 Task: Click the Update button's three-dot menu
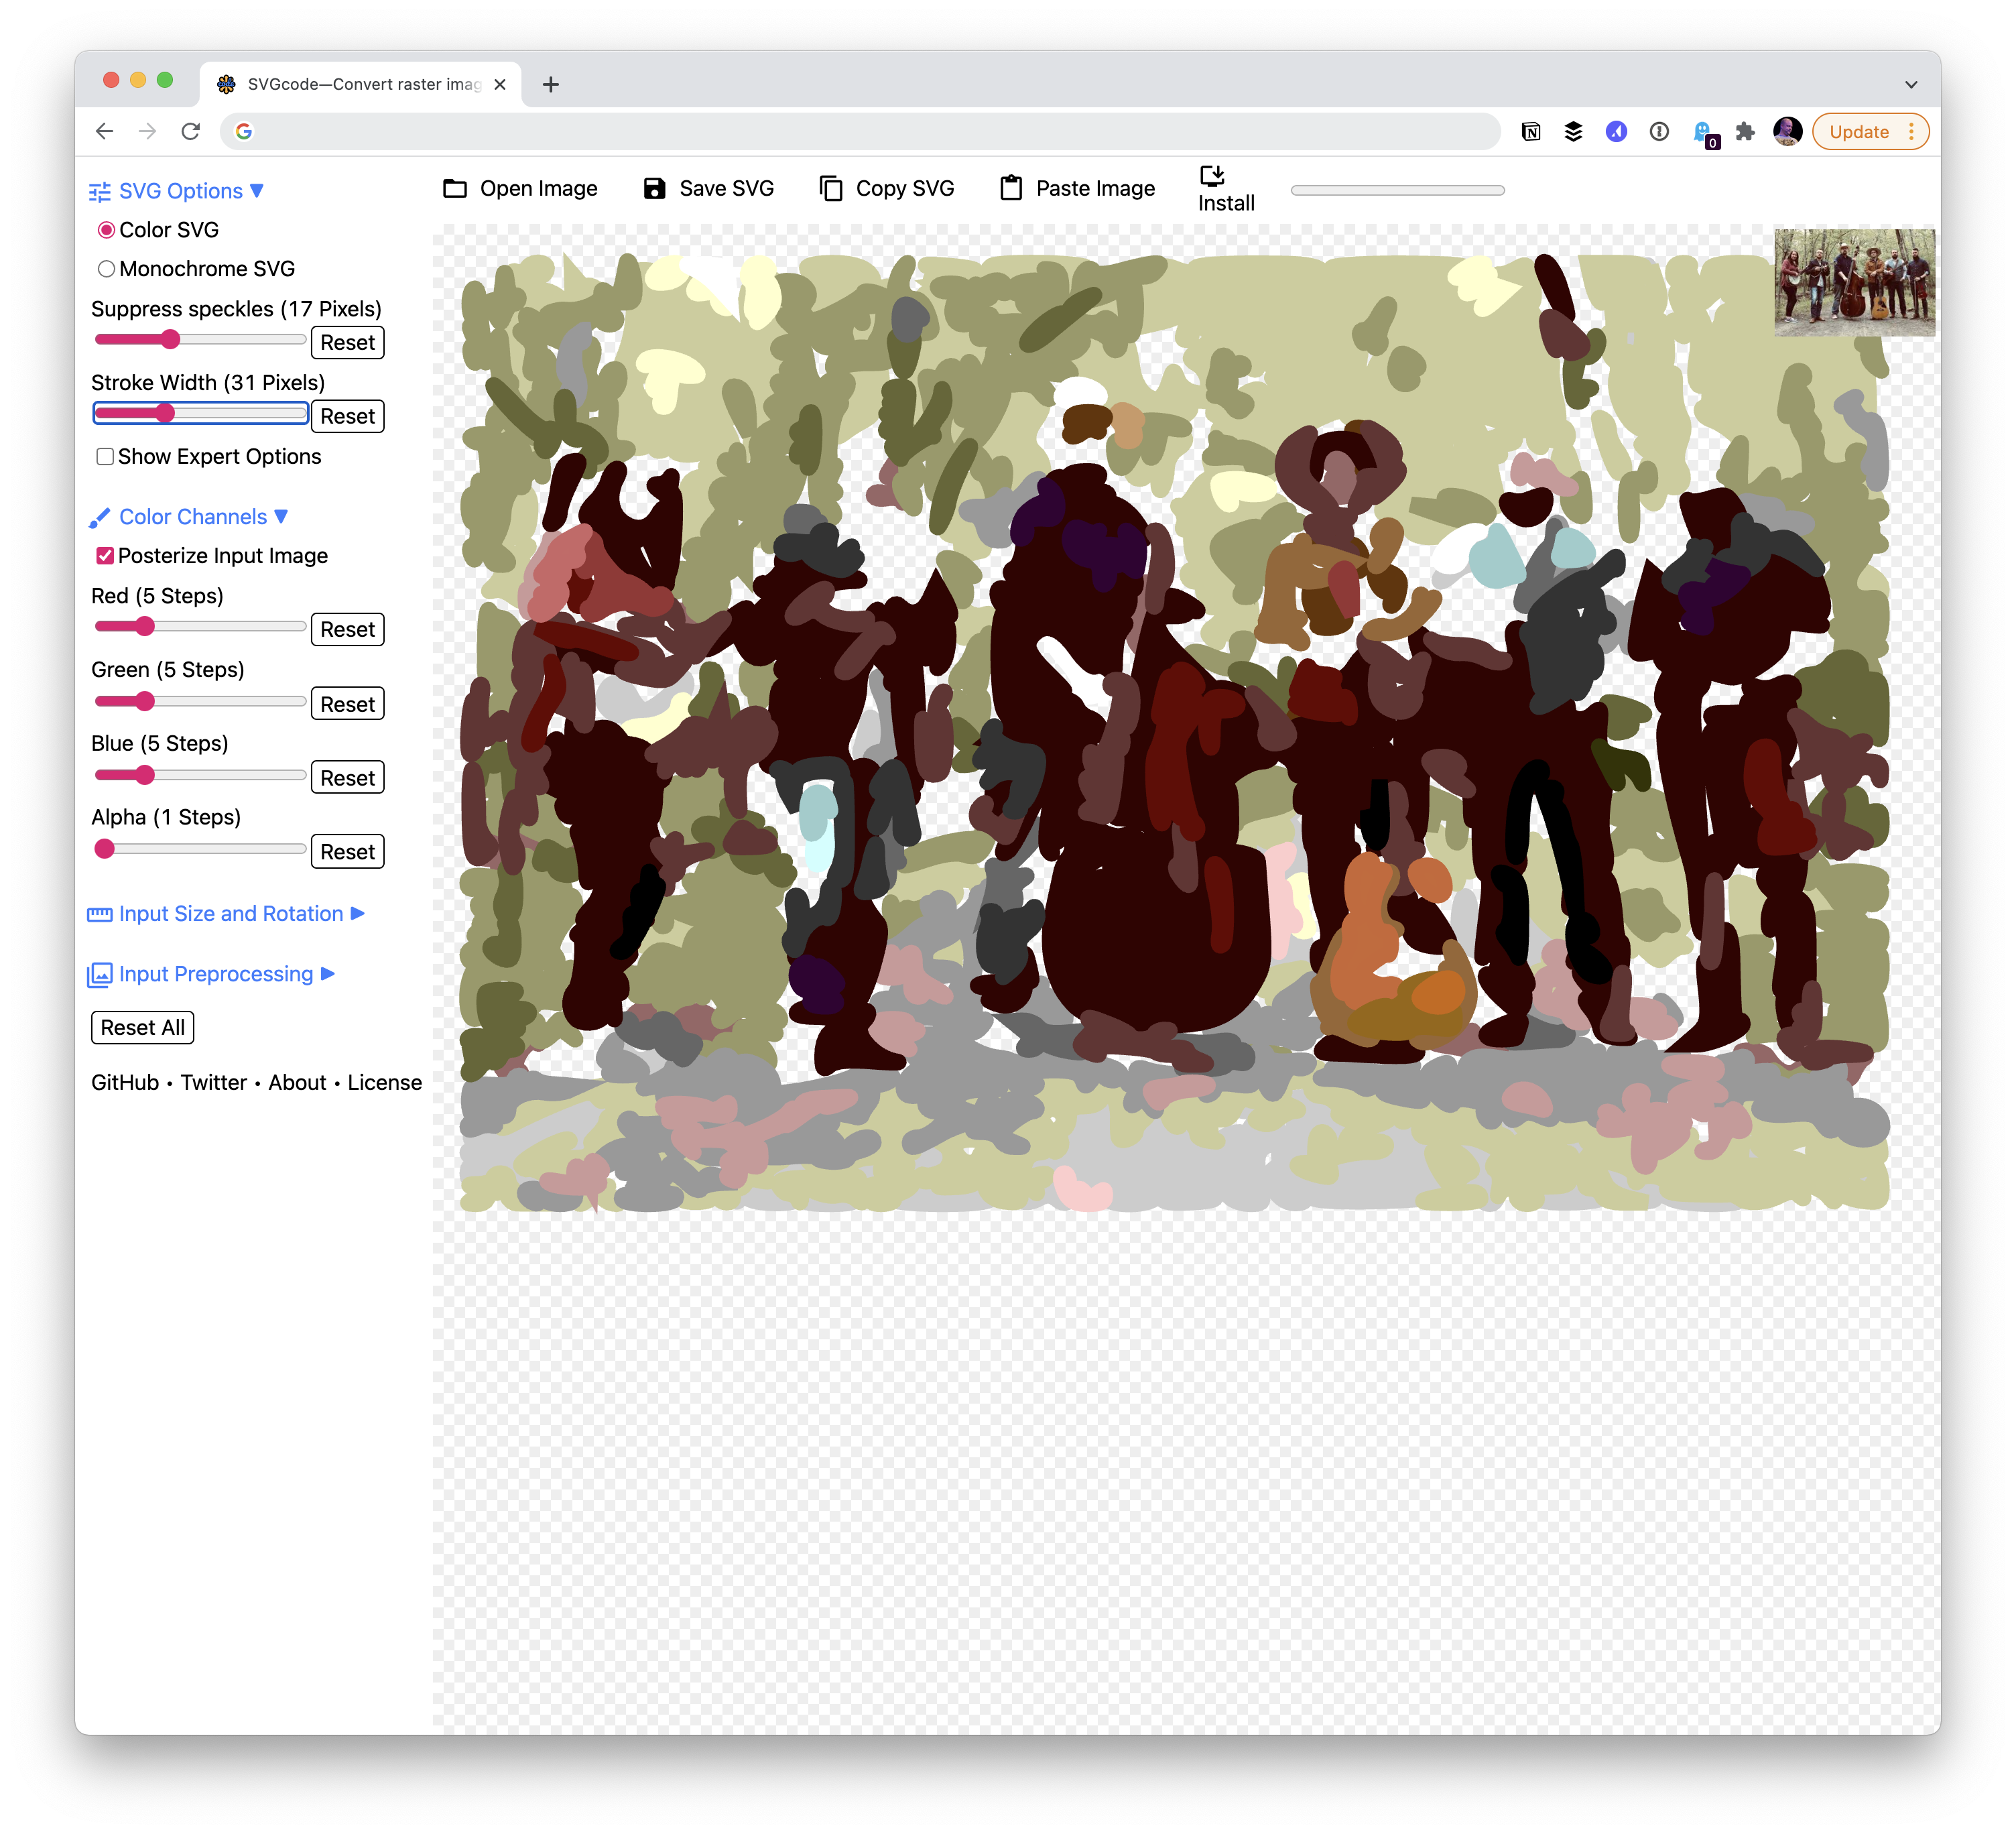(1911, 131)
